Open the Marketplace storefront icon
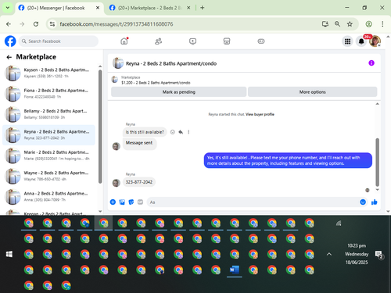391x293 pixels. click(x=227, y=41)
